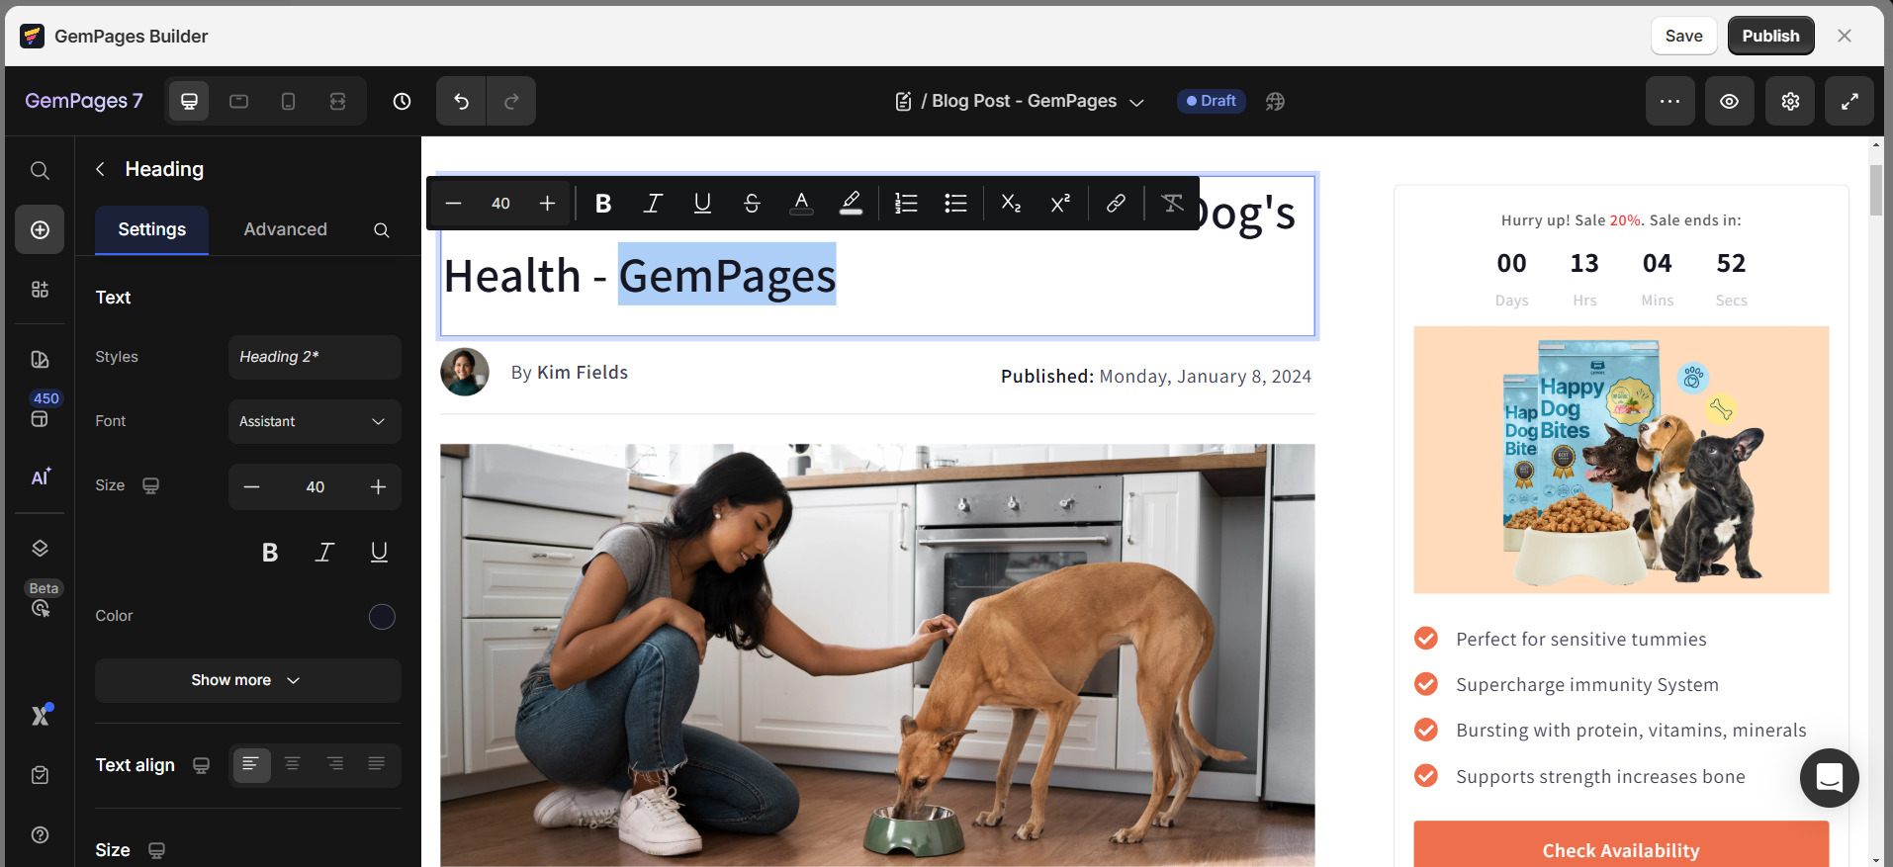
Task: Switch to tablet device view
Action: pos(238,101)
